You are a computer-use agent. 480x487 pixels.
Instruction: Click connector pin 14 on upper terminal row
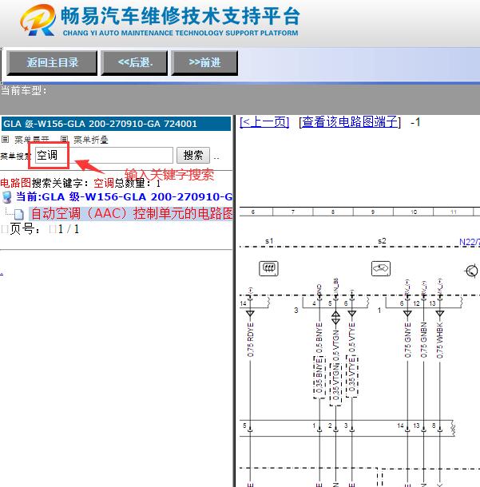click(x=244, y=303)
